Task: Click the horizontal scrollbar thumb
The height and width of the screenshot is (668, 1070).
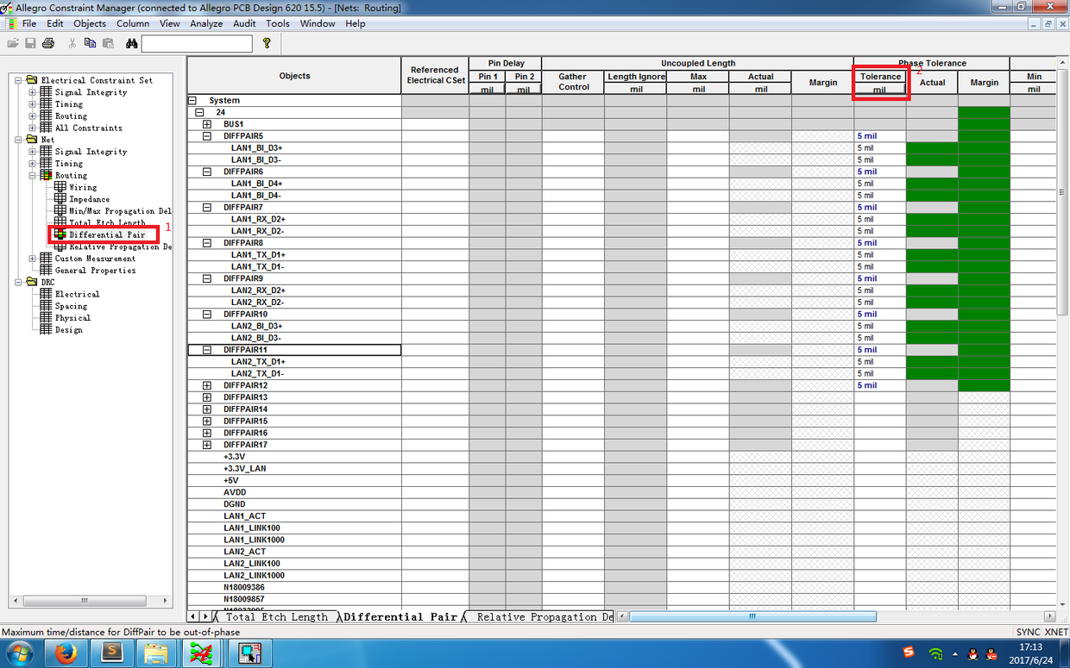Action: [x=752, y=616]
